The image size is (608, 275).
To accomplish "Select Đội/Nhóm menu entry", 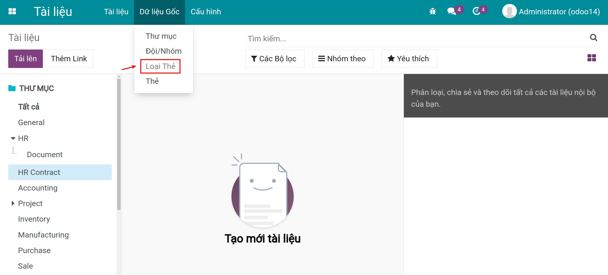I will tap(164, 51).
